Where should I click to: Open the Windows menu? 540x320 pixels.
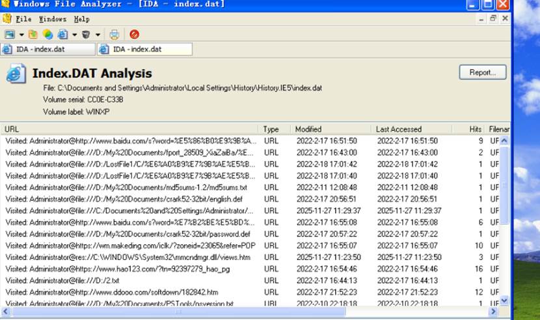[x=52, y=20]
